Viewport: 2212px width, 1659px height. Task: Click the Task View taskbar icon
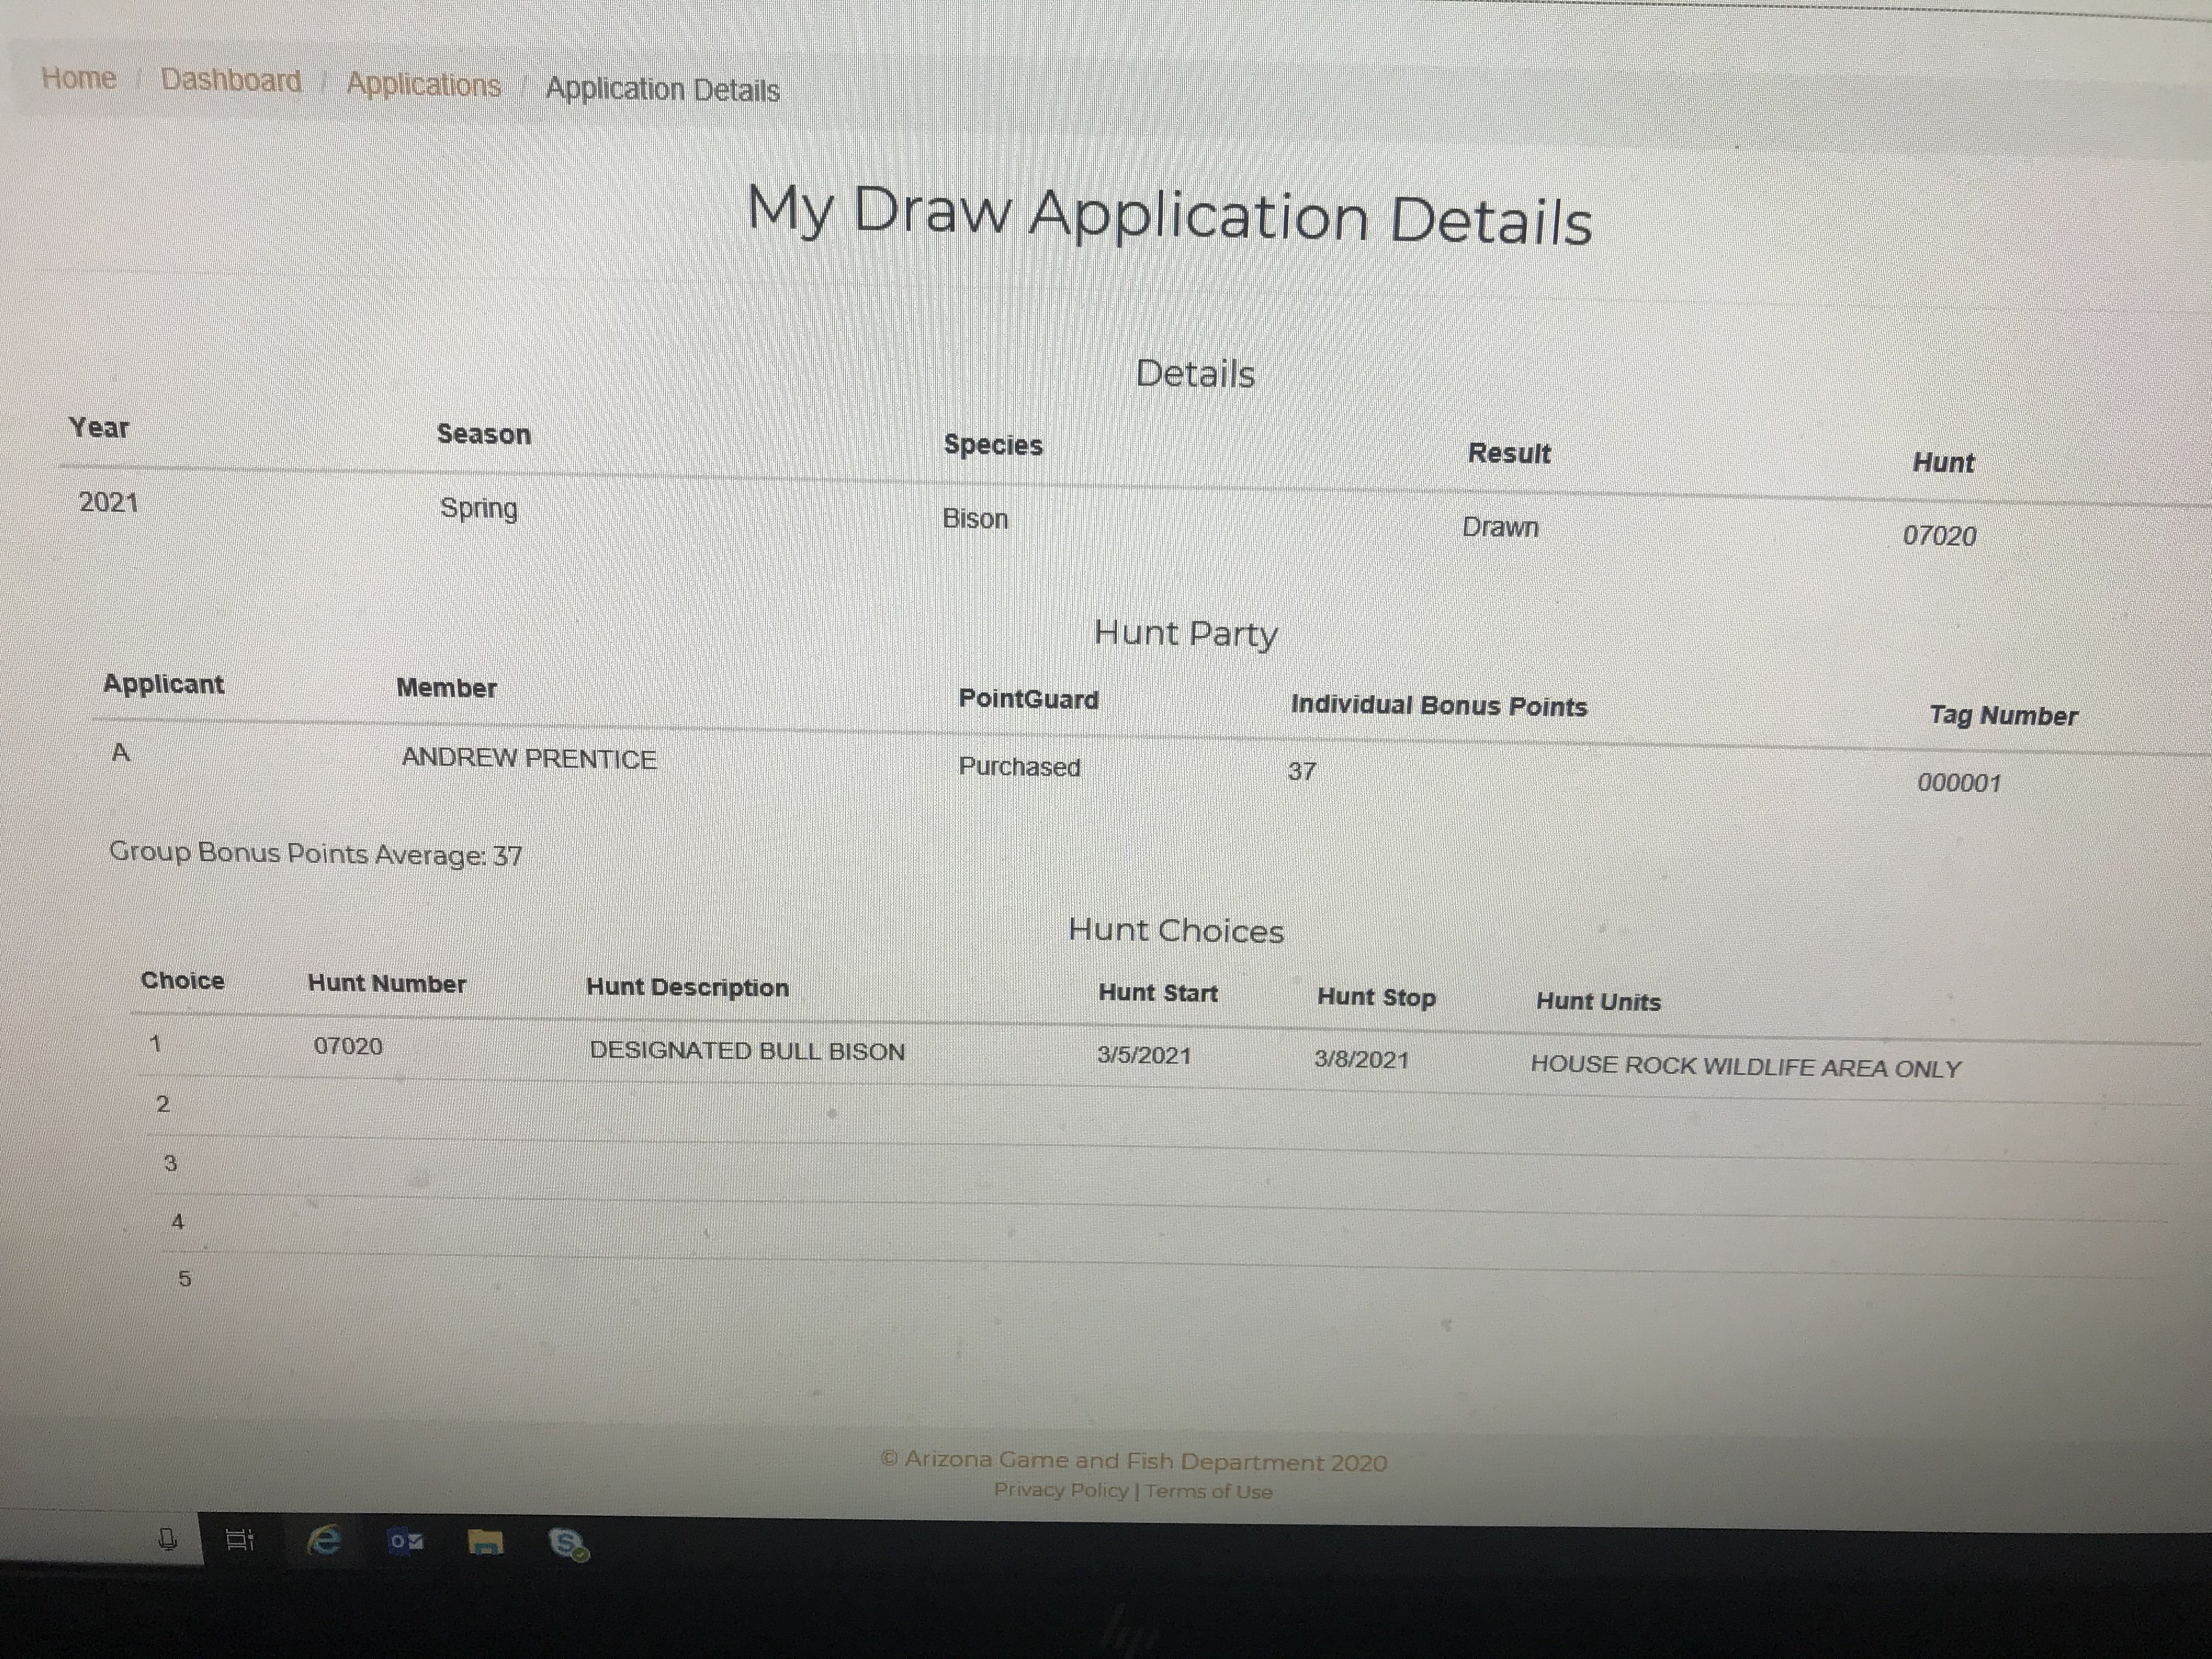tap(240, 1539)
